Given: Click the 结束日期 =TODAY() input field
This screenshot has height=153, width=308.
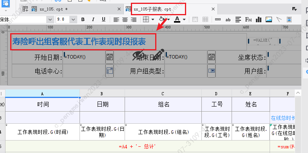Looking at the screenshot, I should [x=186, y=57].
